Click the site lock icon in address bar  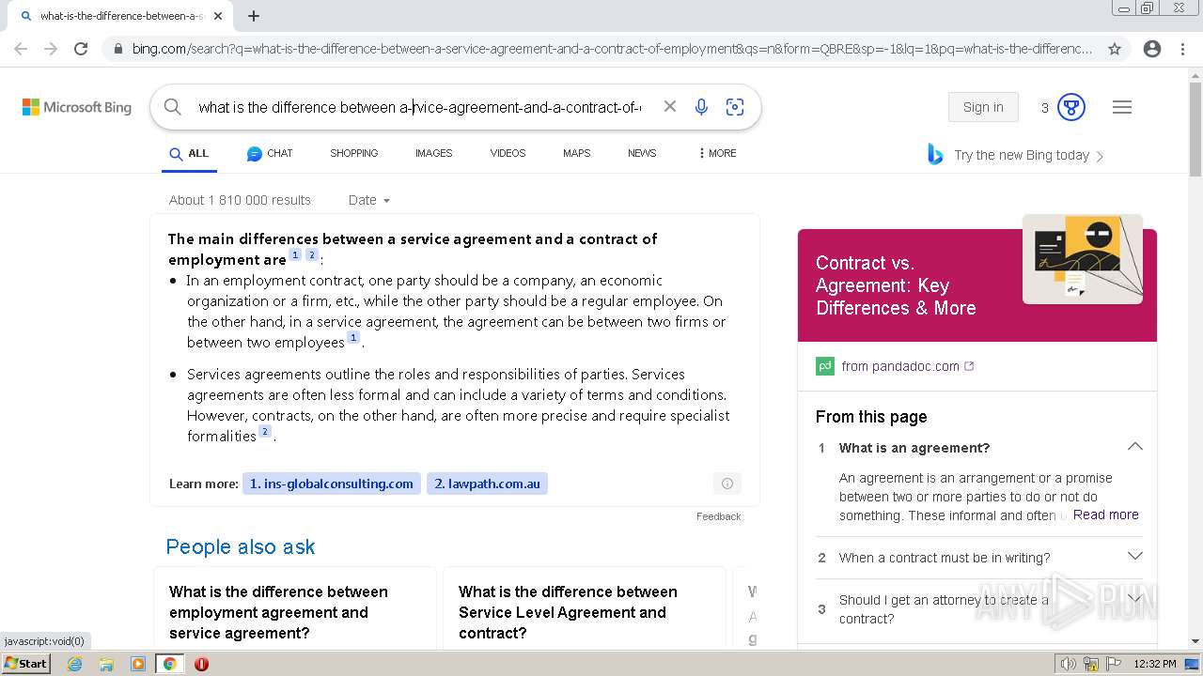[x=117, y=49]
